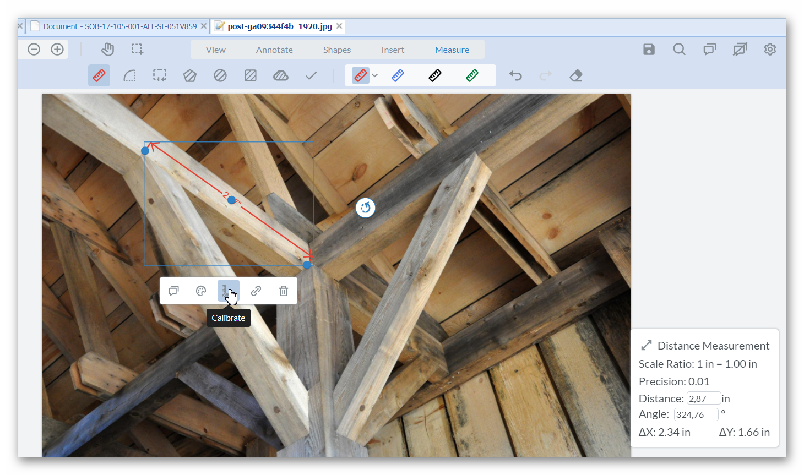The width and height of the screenshot is (804, 475).
Task: Select the count checkmark measurement tool
Action: 311,76
